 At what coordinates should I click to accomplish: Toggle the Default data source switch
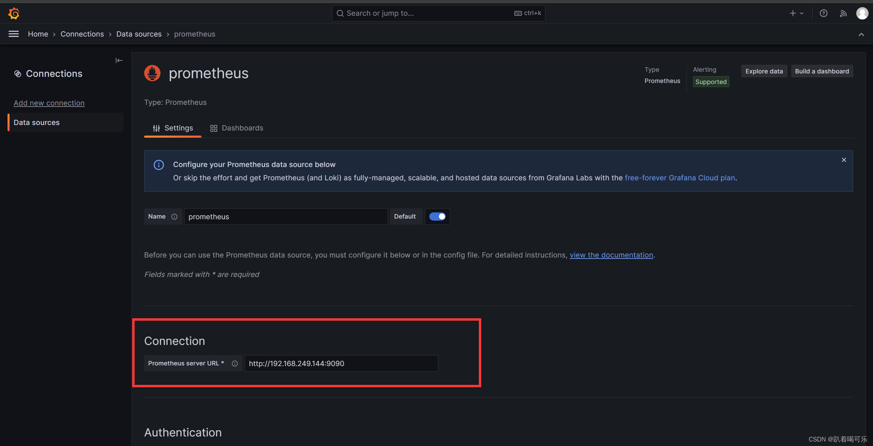click(x=437, y=217)
